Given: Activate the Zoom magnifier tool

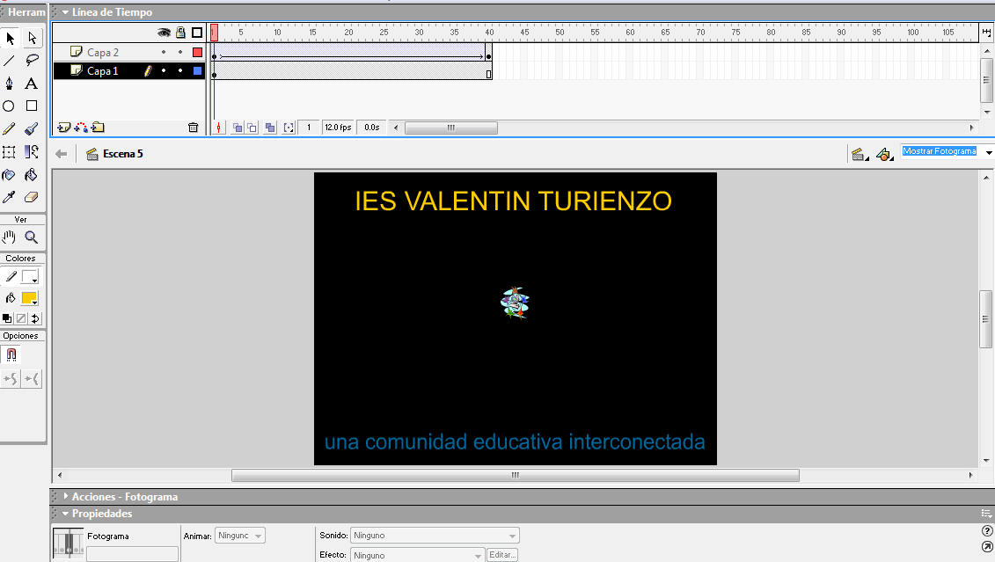Looking at the screenshot, I should pos(31,237).
